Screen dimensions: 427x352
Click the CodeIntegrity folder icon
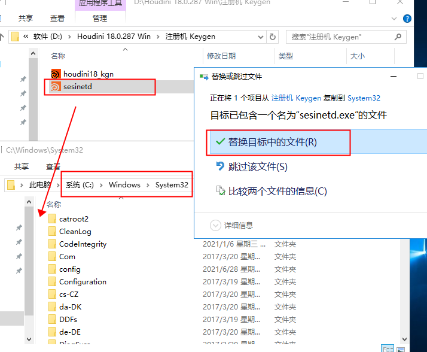52,244
